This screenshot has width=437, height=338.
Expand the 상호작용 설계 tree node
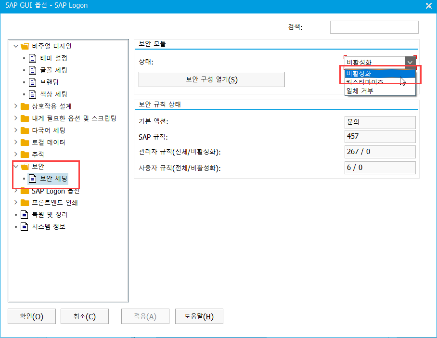tap(16, 106)
